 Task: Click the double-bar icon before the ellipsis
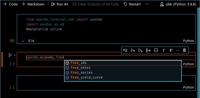click(x=171, y=50)
